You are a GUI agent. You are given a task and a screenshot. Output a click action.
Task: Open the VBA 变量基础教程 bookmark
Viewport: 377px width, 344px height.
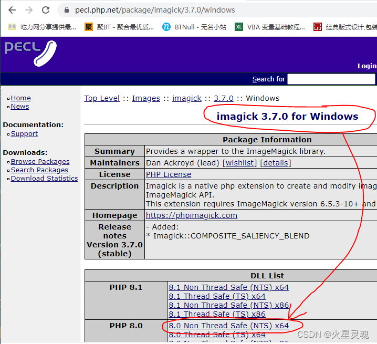click(270, 27)
